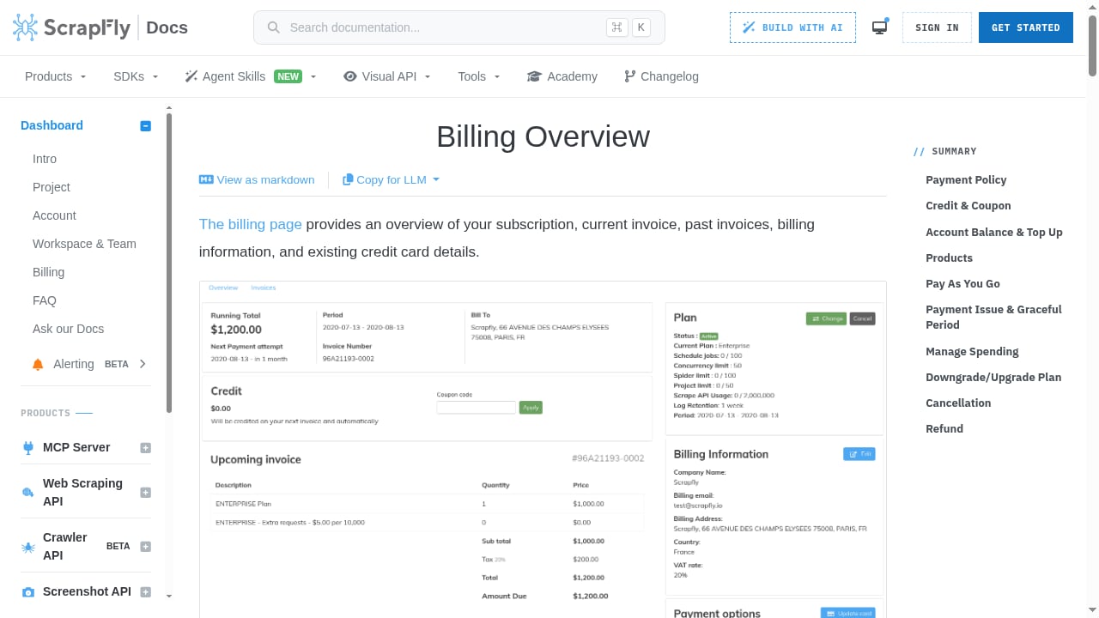Collapse the Dashboard sidebar section

[x=145, y=125]
